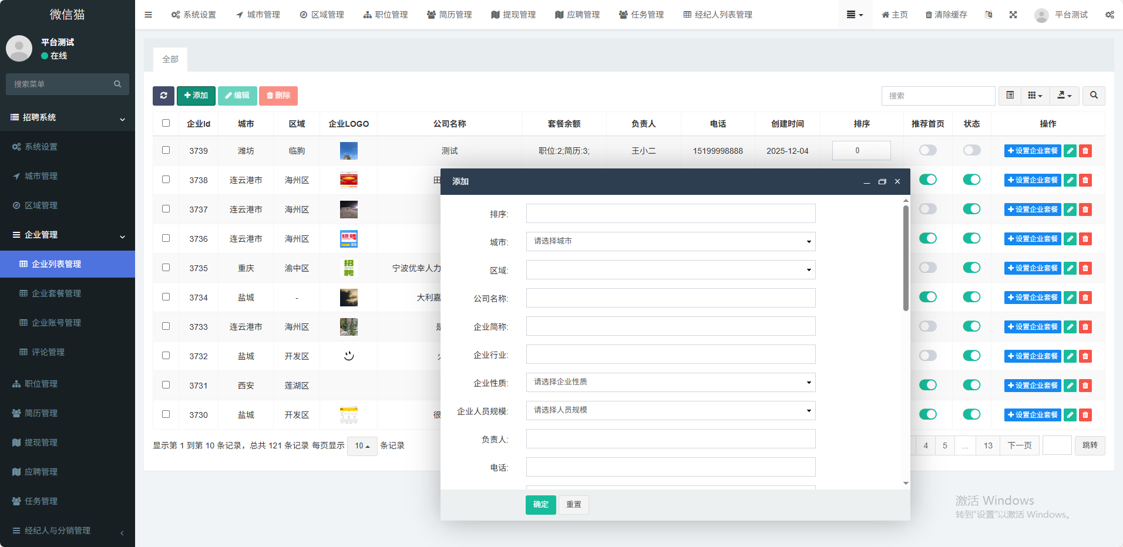The width and height of the screenshot is (1123, 547).
Task: Toggle the 状态 switch for enterprise 3730
Action: [971, 414]
